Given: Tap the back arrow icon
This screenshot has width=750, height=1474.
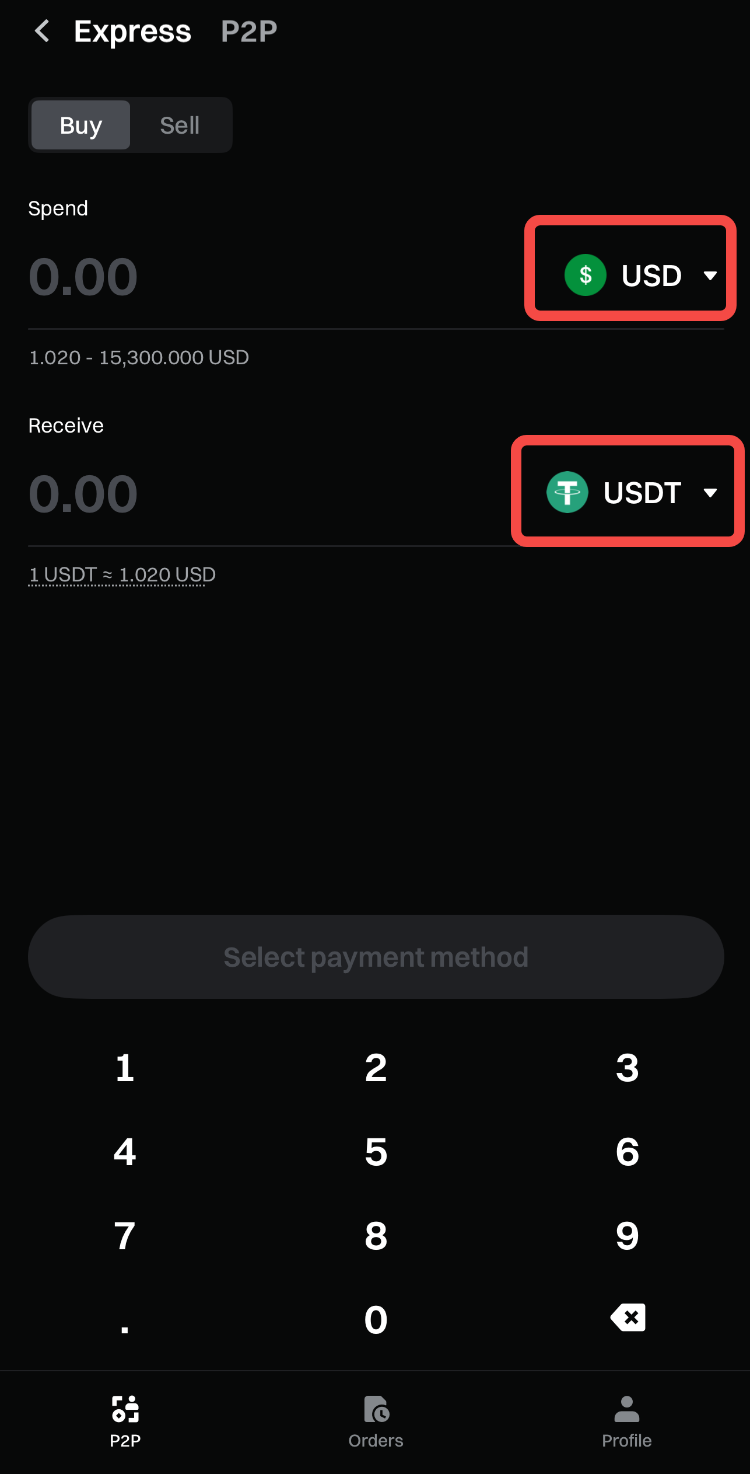Looking at the screenshot, I should click(x=42, y=31).
